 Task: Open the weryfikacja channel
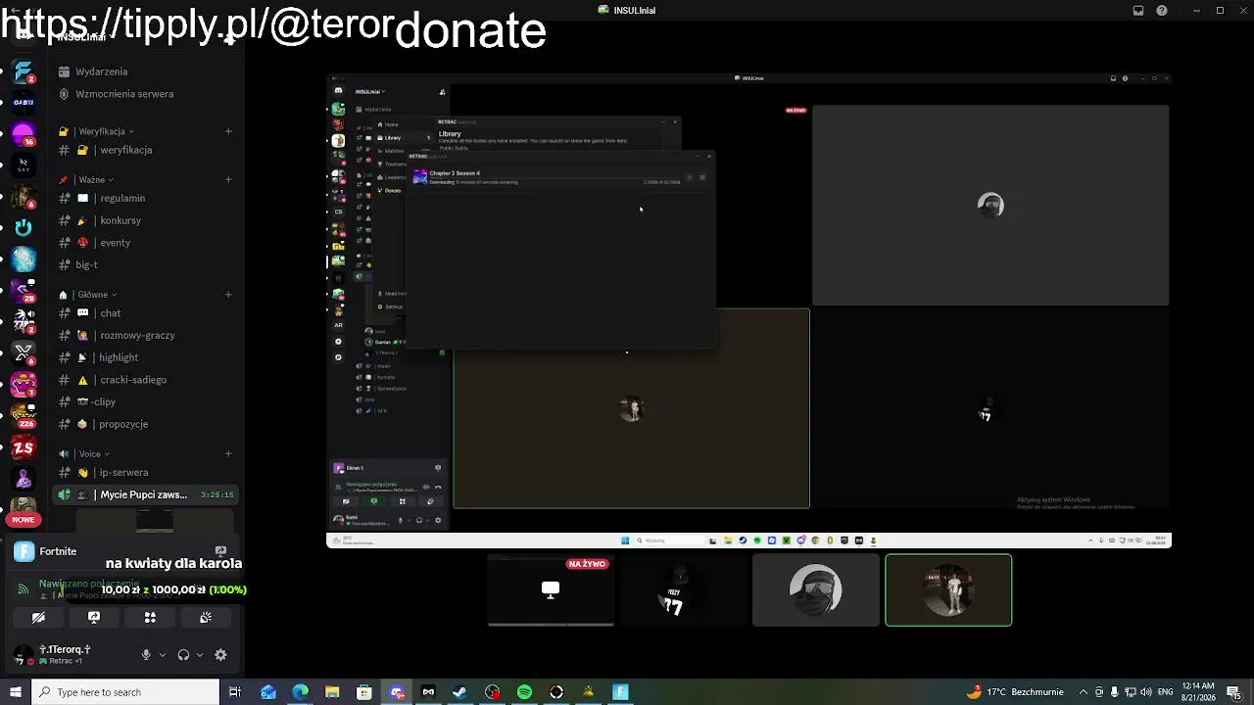click(147, 150)
